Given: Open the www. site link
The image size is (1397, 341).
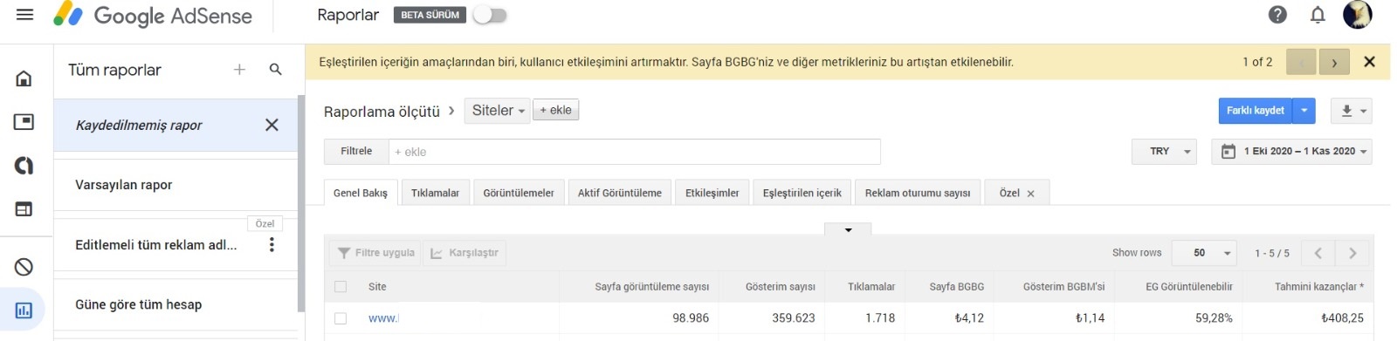Looking at the screenshot, I should click(x=383, y=318).
